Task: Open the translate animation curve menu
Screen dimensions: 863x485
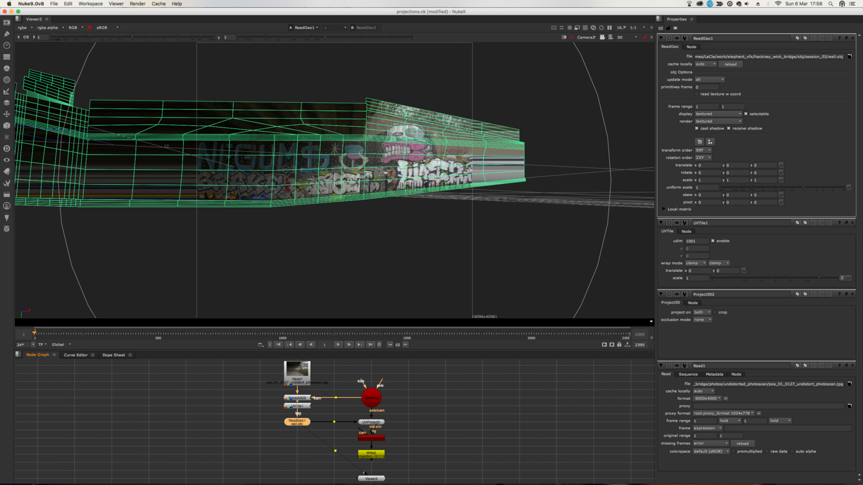Action: 781,165
